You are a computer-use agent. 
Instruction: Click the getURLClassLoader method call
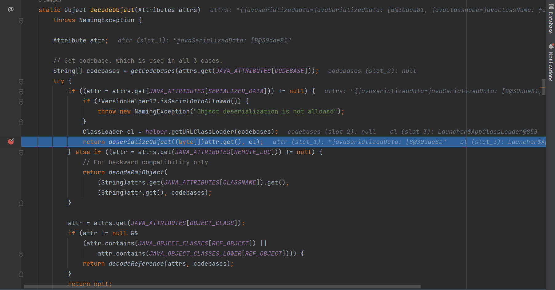203,132
